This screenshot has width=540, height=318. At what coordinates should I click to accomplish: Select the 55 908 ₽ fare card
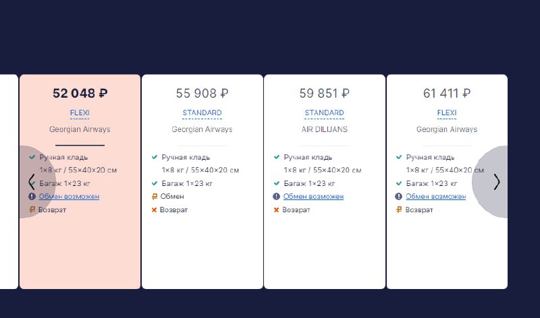click(202, 181)
